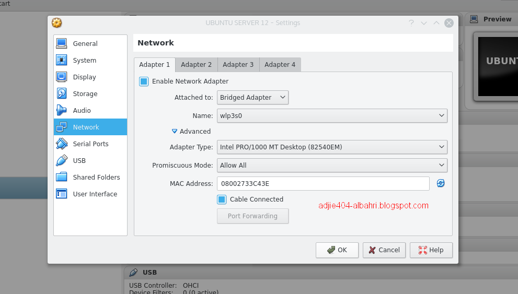Image resolution: width=518 pixels, height=294 pixels.
Task: Click the Network heading text
Action: (156, 43)
